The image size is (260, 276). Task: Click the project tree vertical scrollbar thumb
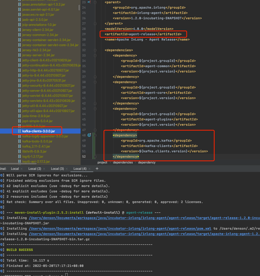[79, 7]
